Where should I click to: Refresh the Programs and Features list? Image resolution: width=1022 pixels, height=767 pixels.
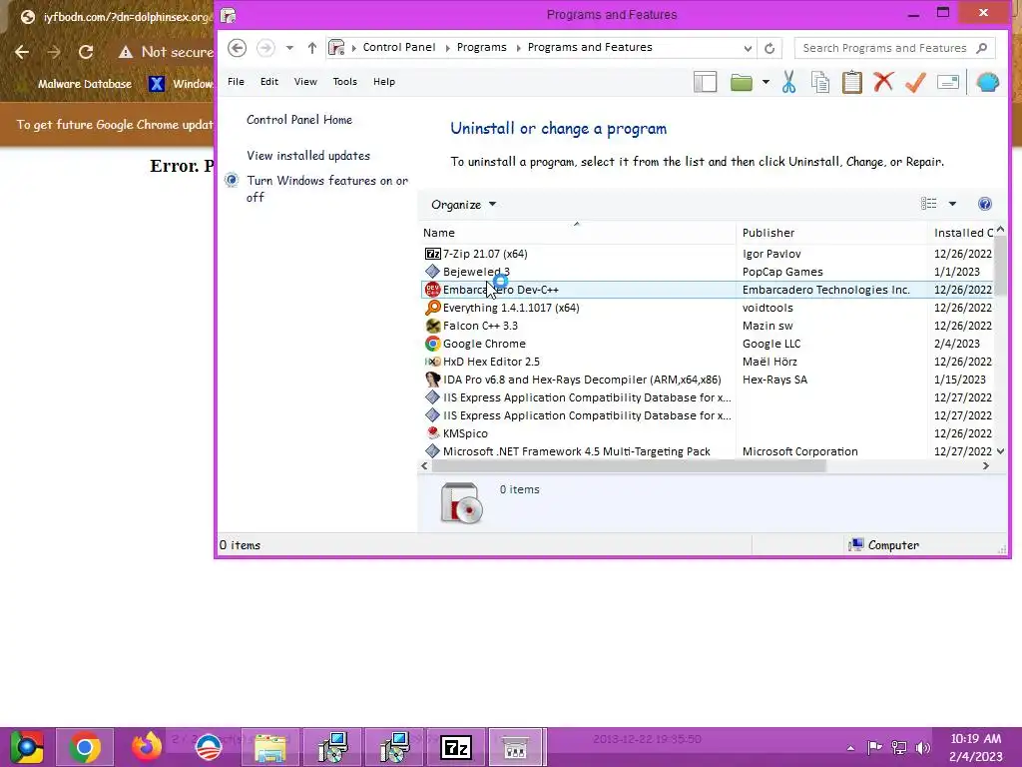769,48
